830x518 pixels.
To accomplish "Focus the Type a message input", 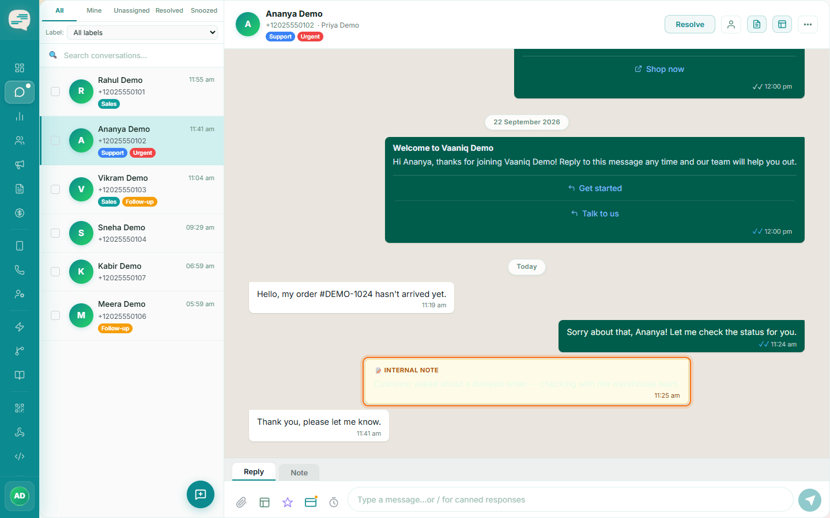I will pos(571,500).
